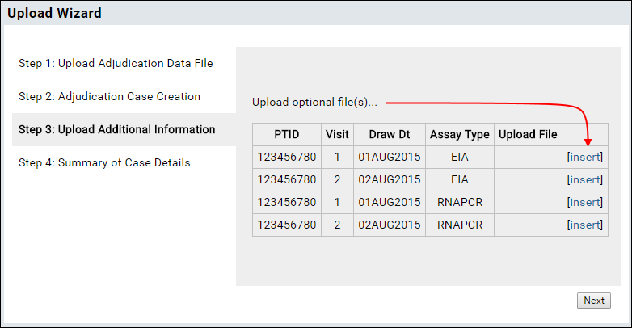The height and width of the screenshot is (328, 632).
Task: Click the Upload File cell in first row
Action: coord(528,158)
